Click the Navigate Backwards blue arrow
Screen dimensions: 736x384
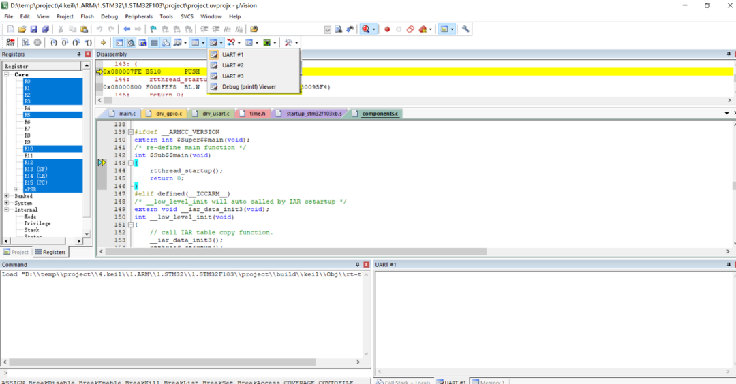[127, 29]
